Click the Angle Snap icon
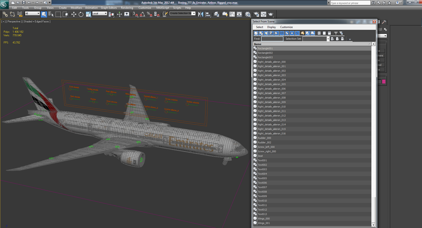422x228 pixels. point(143,14)
